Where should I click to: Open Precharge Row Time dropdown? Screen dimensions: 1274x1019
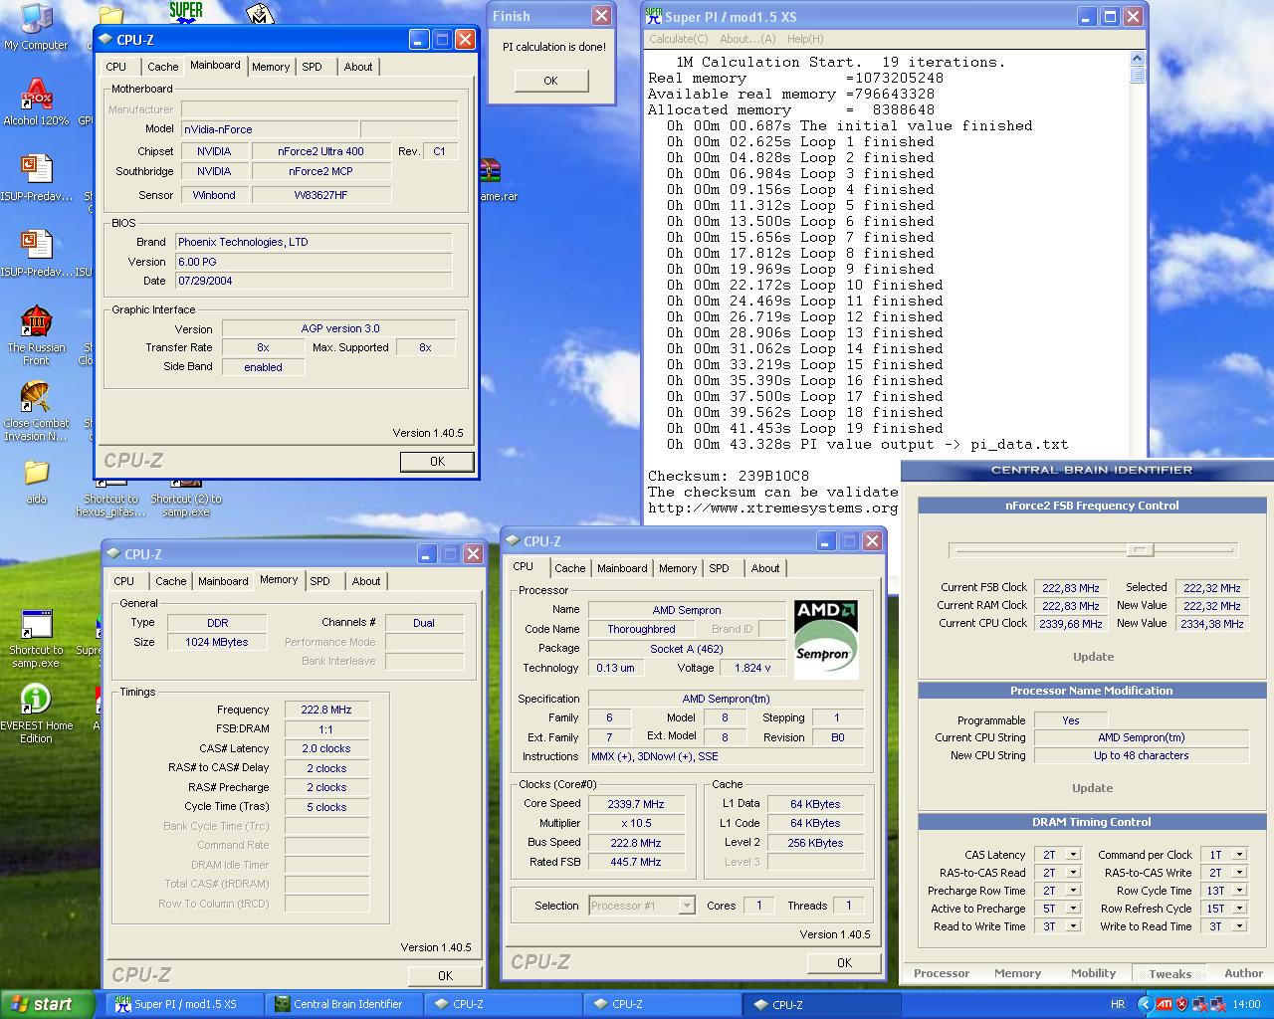pyautogui.click(x=1073, y=891)
